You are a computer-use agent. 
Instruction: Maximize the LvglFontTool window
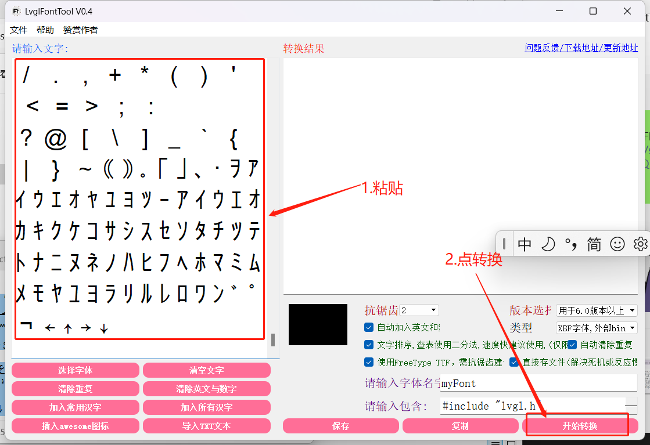point(593,11)
